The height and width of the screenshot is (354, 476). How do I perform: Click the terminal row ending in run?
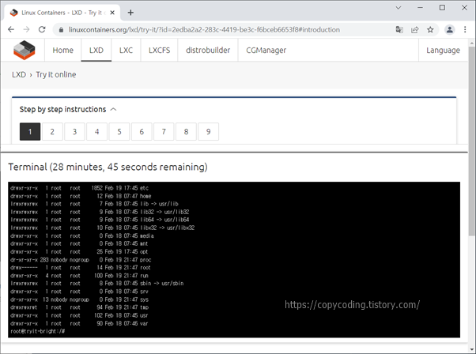point(79,276)
